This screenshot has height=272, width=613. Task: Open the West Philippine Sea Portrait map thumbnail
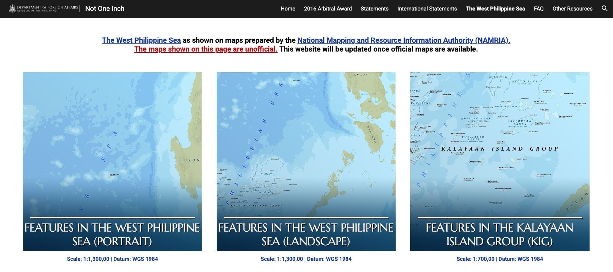pos(112,162)
